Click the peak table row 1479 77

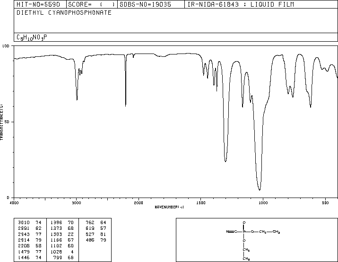[30, 252]
